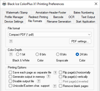
Task: Switch to the Watermark/Stamp tab
Action: coord(17,13)
